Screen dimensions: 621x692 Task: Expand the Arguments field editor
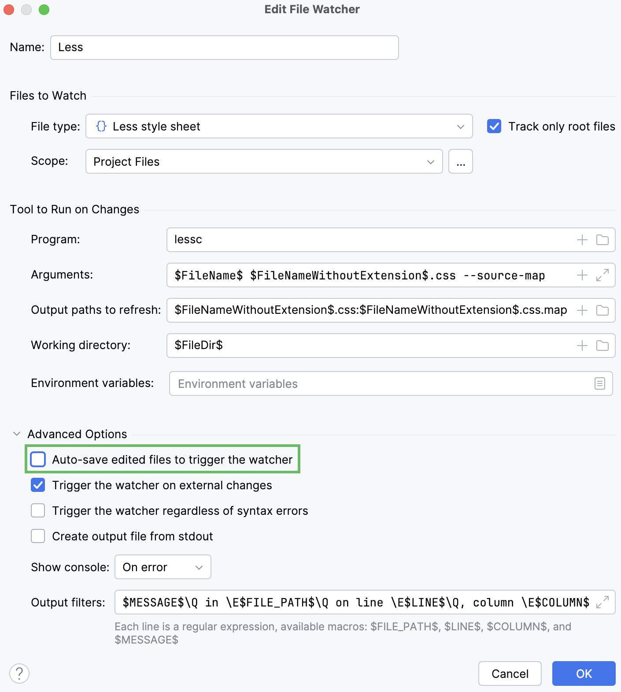coord(602,275)
